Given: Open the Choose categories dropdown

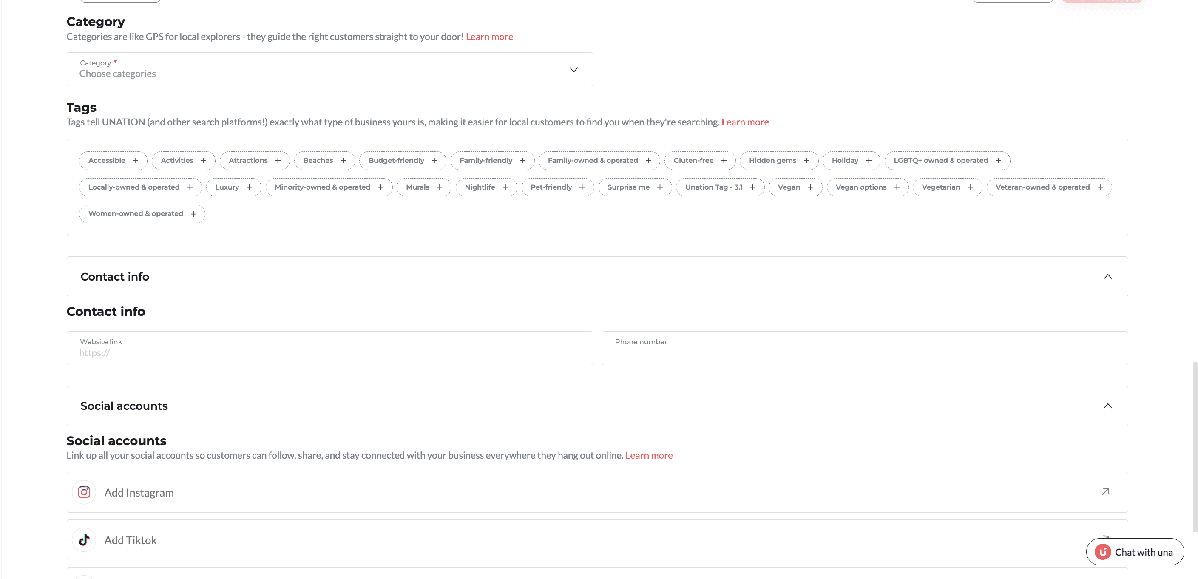Looking at the screenshot, I should (x=329, y=69).
